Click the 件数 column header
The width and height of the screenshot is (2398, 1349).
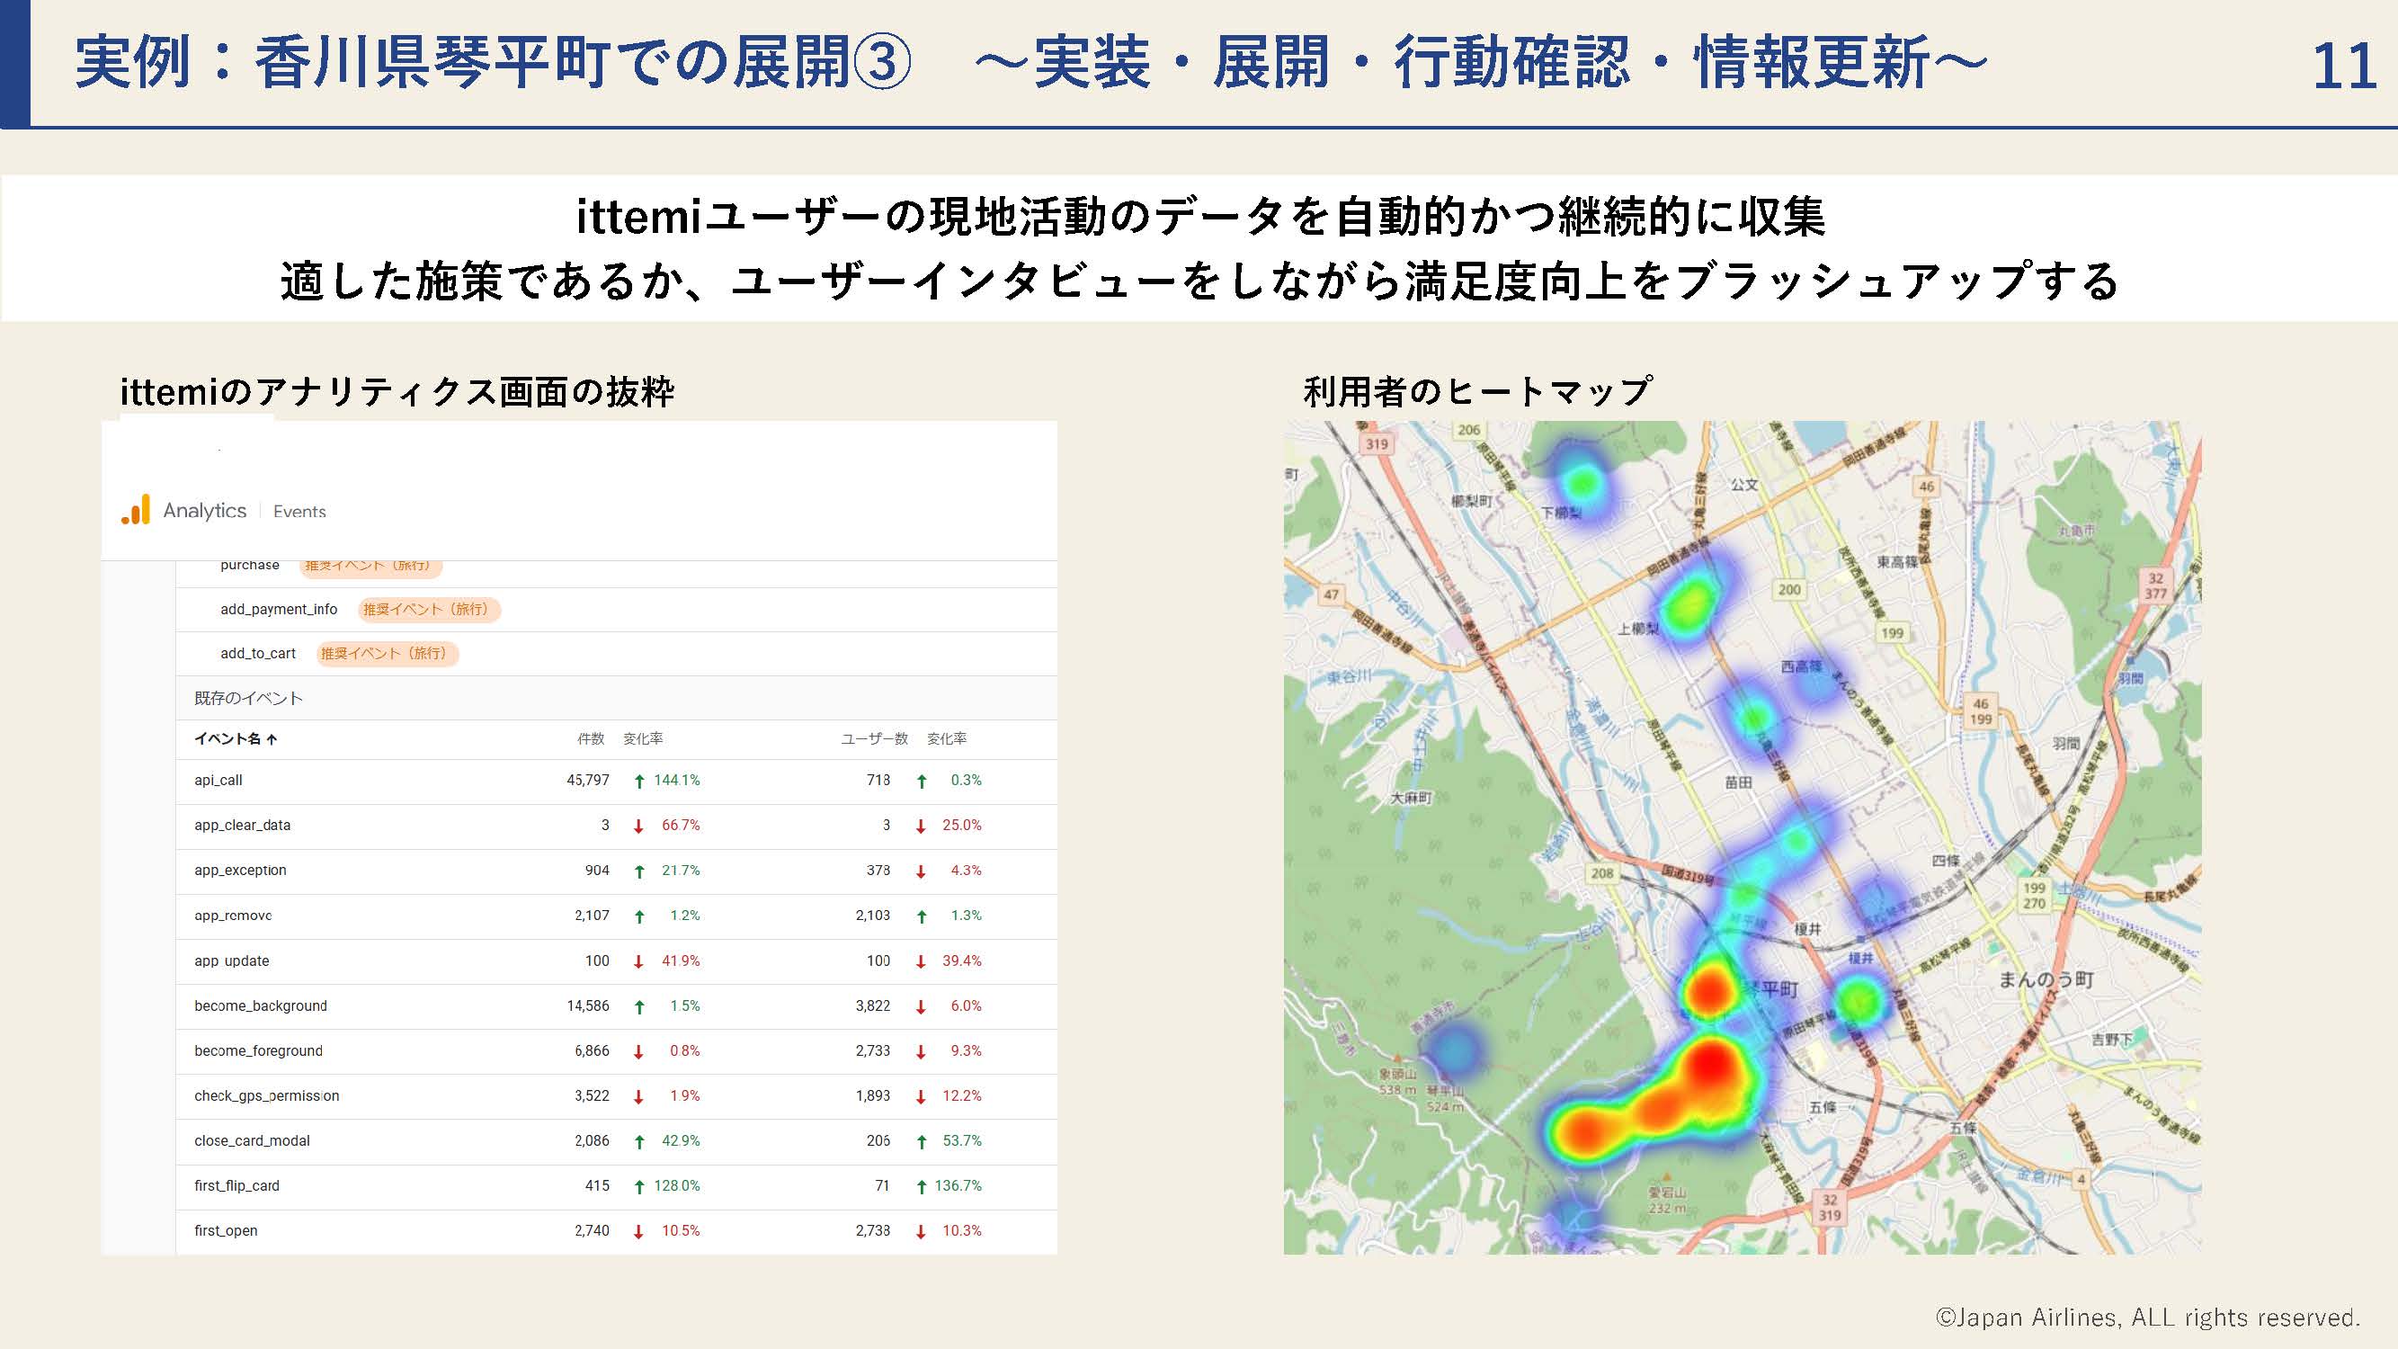pos(590,738)
